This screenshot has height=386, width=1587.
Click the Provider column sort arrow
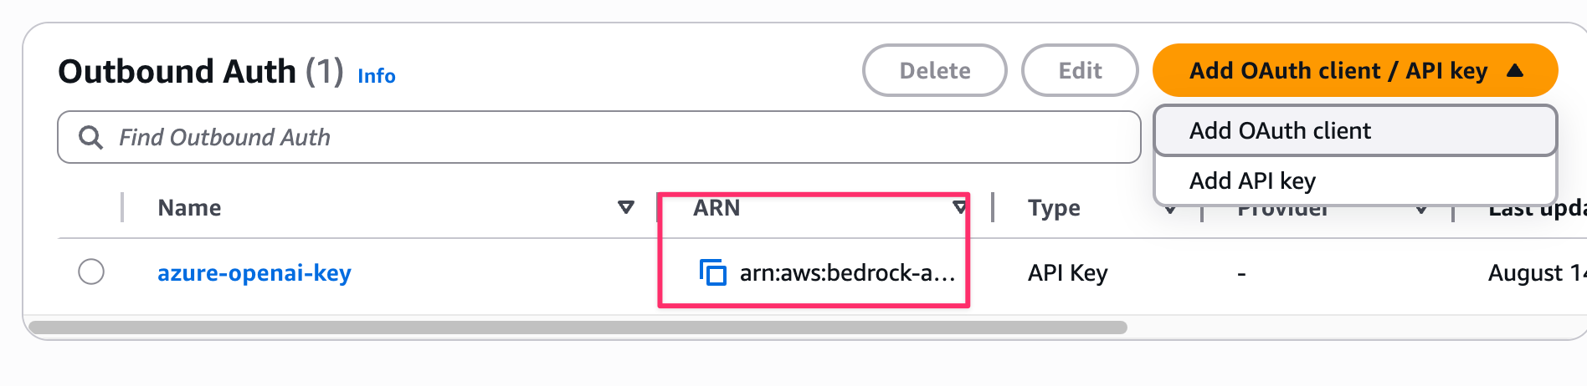1421,209
